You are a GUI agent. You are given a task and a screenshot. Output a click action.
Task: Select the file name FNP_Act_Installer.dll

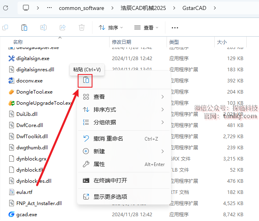[x=39, y=203]
